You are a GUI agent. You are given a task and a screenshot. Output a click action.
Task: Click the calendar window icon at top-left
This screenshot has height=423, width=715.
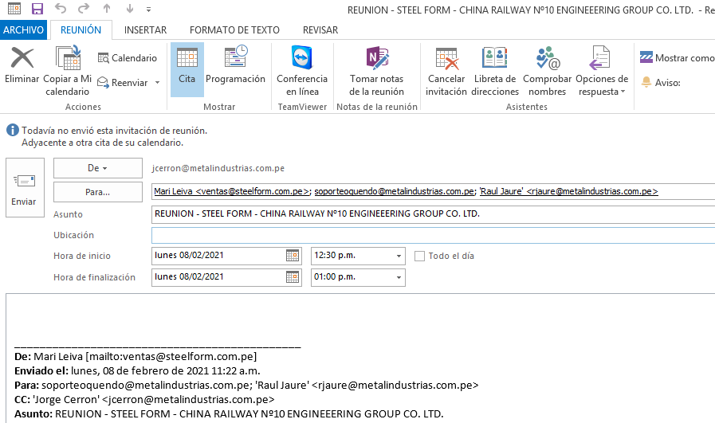14,9
